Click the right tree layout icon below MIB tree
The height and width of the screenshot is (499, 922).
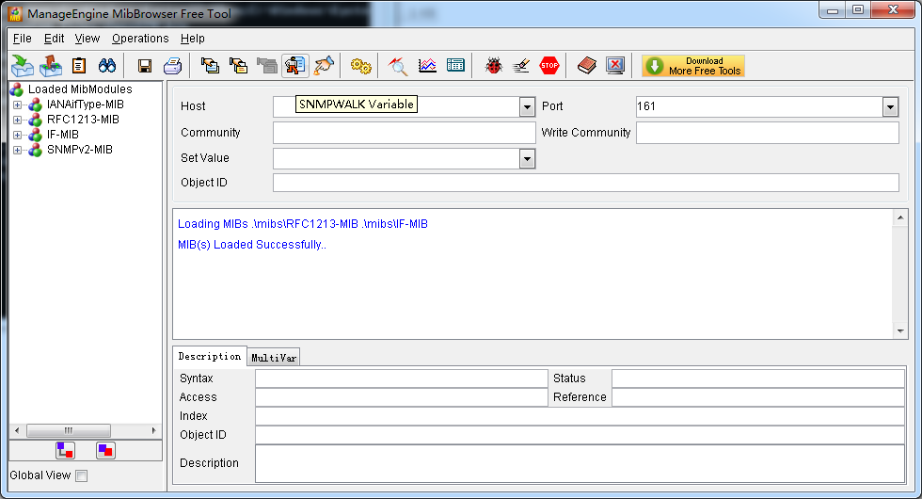point(105,451)
